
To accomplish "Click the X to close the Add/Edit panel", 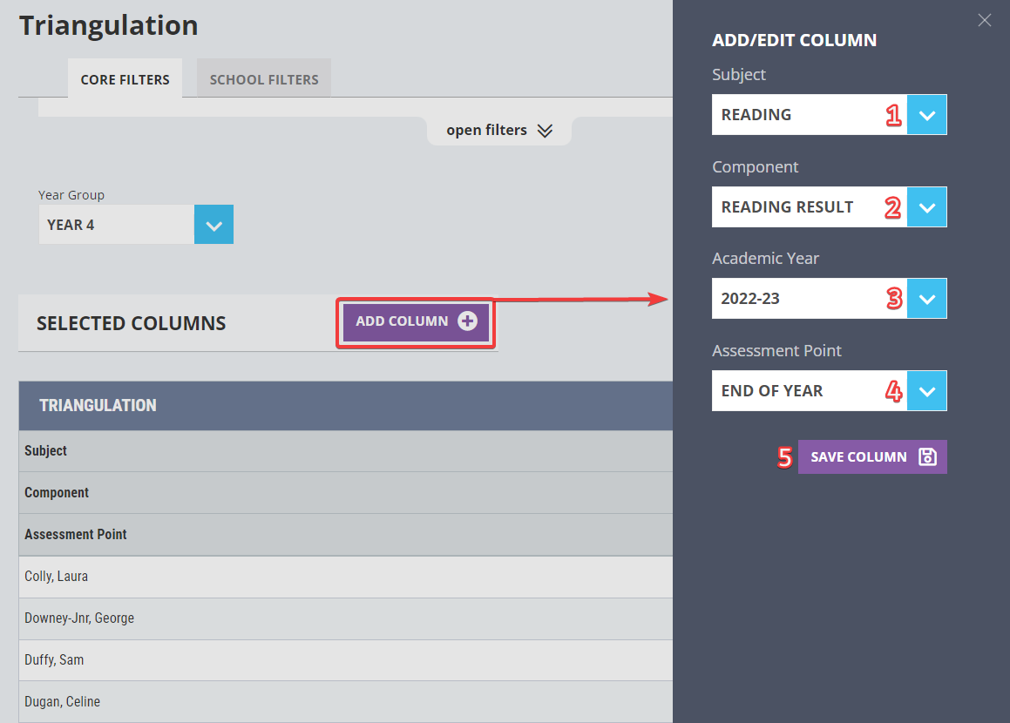I will pyautogui.click(x=985, y=20).
